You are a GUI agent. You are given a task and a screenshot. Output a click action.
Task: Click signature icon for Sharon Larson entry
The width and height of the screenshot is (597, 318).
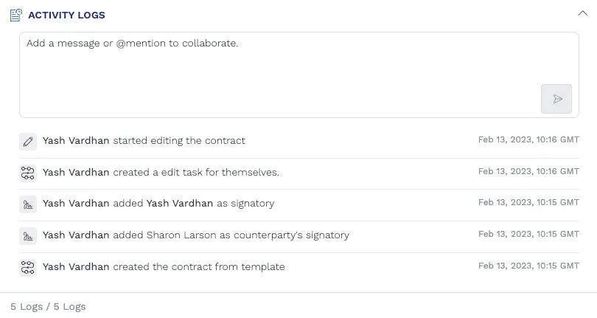(x=28, y=235)
